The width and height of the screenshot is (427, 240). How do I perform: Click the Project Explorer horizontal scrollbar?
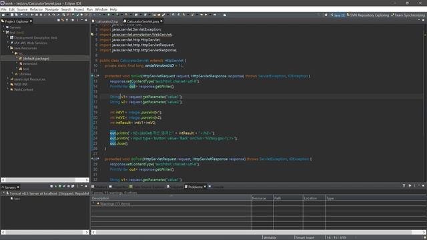tap(40, 180)
